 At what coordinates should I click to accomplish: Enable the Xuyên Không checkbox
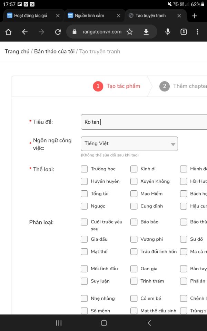(134, 181)
